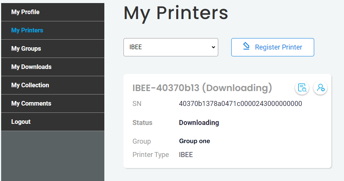The image size is (344, 181).
Task: Click the Group one value
Action: tap(195, 141)
